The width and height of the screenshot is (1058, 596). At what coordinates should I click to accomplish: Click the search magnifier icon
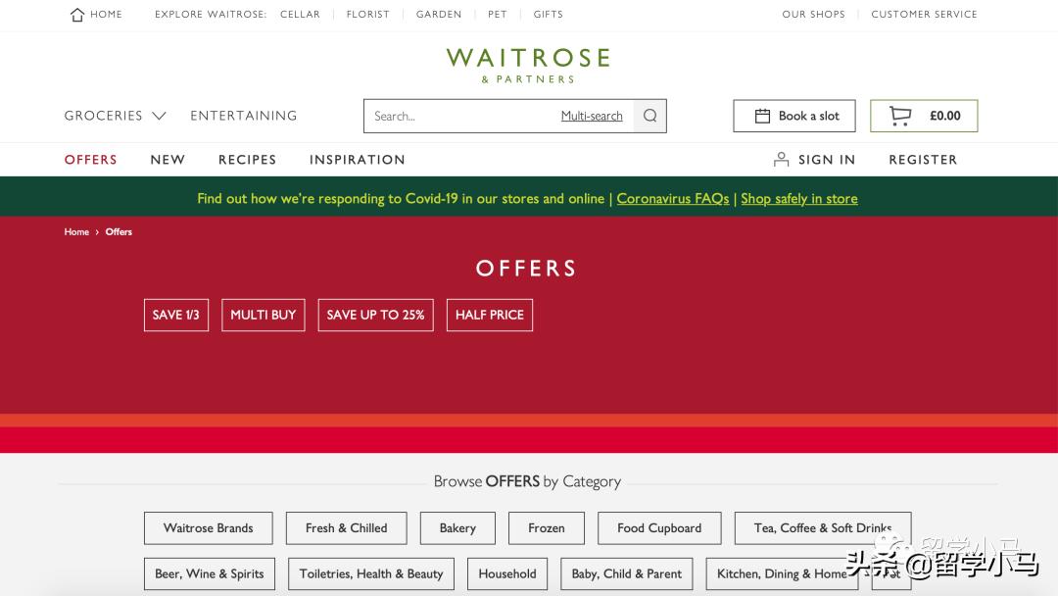649,116
